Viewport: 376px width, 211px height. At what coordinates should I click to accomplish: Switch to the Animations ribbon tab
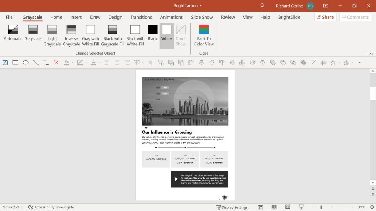[171, 17]
